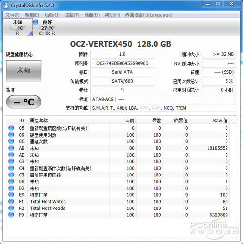This screenshot has width=243, height=244.
Task: Click status circle for attribute C4
Action: (11, 168)
